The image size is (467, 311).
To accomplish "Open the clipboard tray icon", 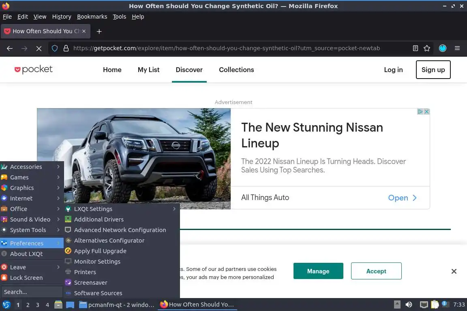I will 435,305.
